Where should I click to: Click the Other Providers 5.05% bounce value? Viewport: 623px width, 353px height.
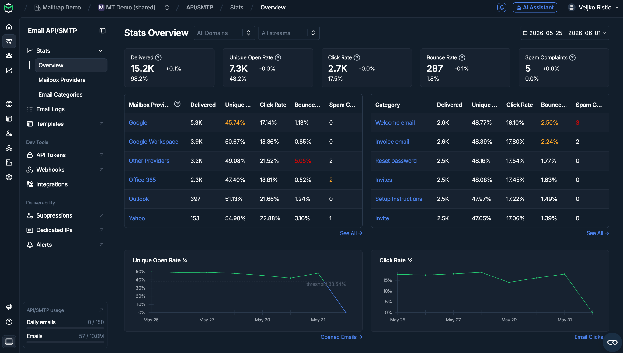[303, 161]
